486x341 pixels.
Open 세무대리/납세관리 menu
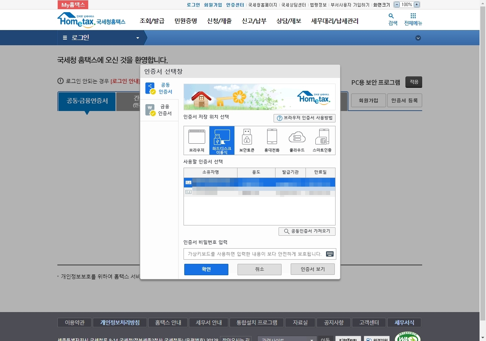pos(335,21)
